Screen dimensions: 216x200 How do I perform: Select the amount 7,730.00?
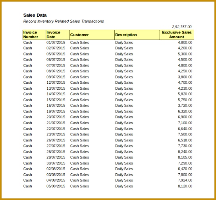185,146
